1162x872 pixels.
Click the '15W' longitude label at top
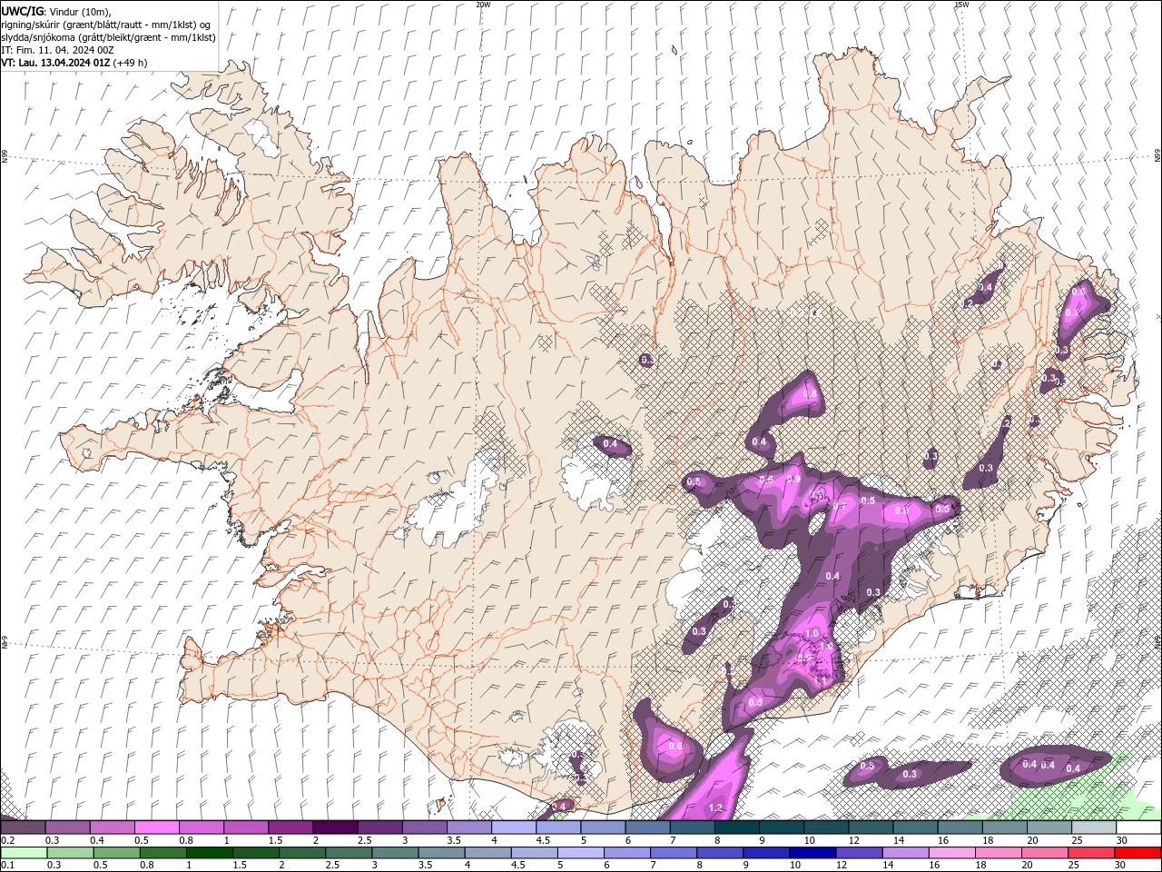pos(961,5)
